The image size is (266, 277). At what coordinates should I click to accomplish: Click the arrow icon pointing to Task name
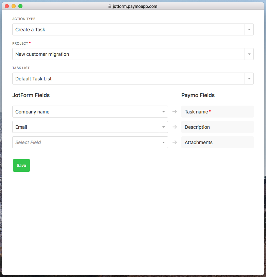click(174, 111)
